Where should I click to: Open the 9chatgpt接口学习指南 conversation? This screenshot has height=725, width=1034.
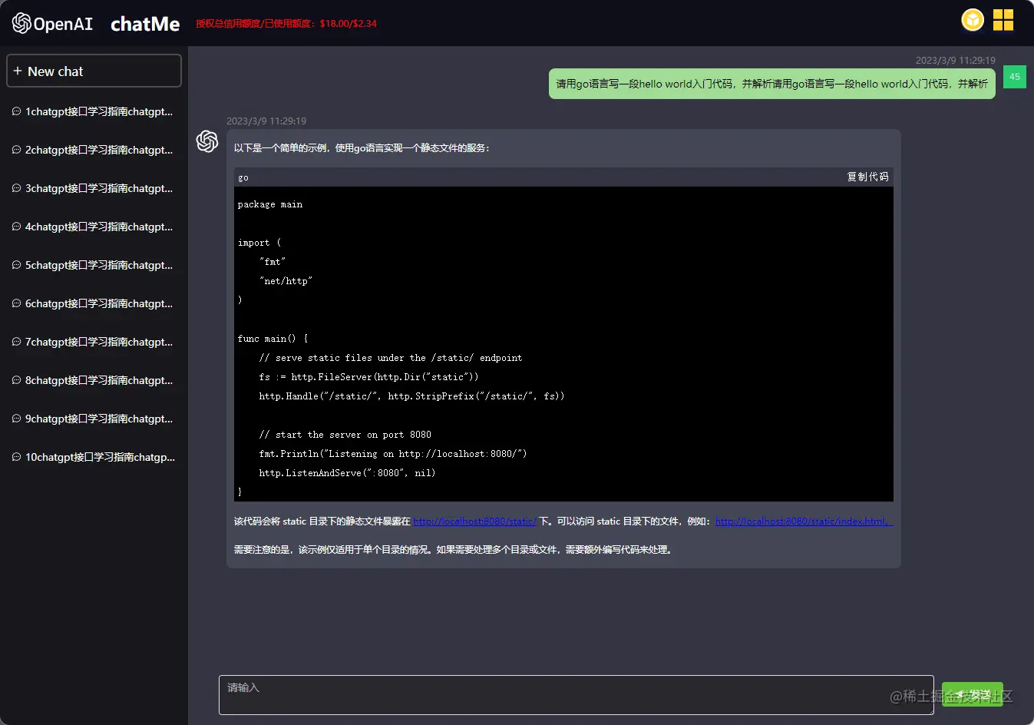click(98, 419)
